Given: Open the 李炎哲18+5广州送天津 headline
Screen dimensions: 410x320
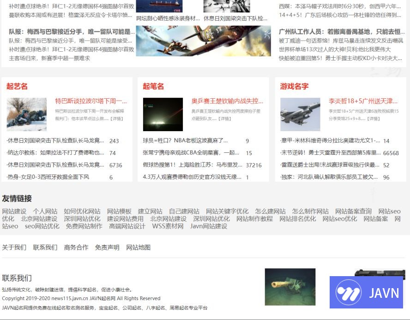Looking at the screenshot, I should 363,101.
